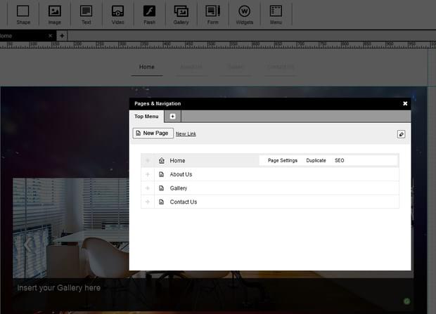
Task: Click the 'Insert your Gallery here' text
Action: 59,288
